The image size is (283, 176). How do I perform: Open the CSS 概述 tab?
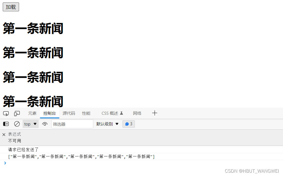[x=112, y=113]
